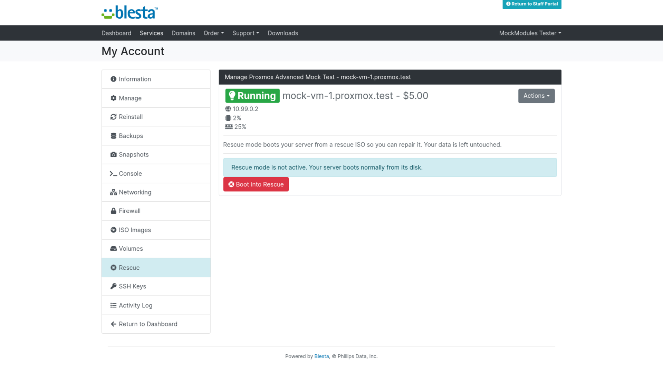Screen dimensions: 663x373
Task: Click Return to Staff Portal button
Action: coord(532,4)
